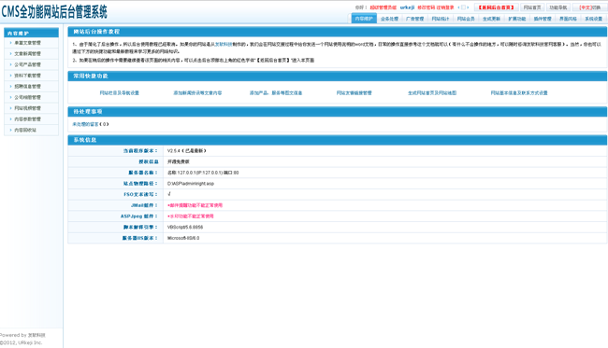Click the Microsoft-IIS/6.0 server value
This screenshot has width=608, height=348.
pyautogui.click(x=183, y=238)
